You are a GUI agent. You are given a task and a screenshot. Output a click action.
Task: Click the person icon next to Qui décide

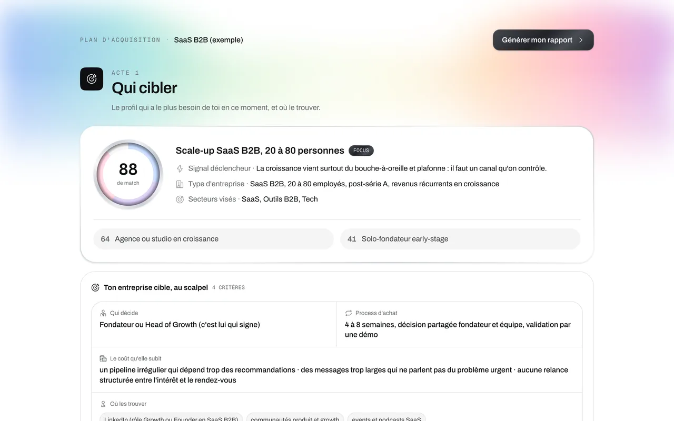(x=103, y=313)
